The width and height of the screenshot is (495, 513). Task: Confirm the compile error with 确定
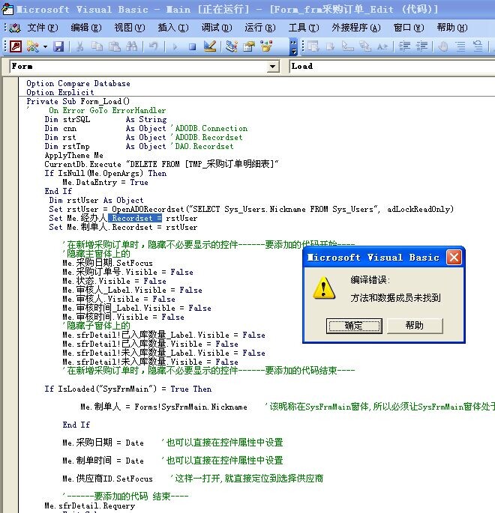click(x=354, y=326)
